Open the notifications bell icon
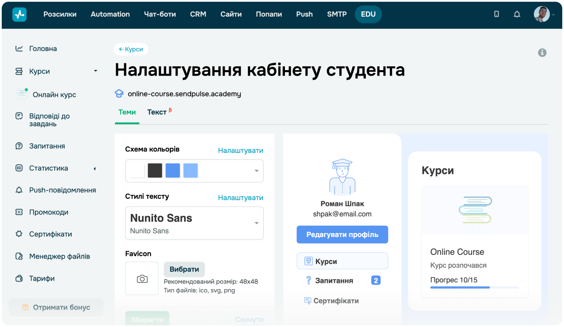 [517, 14]
